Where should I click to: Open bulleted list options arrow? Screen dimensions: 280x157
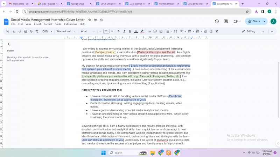coord(194,31)
